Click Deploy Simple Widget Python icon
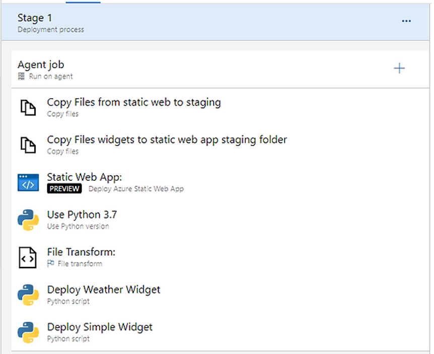The image size is (434, 354). coord(28,332)
